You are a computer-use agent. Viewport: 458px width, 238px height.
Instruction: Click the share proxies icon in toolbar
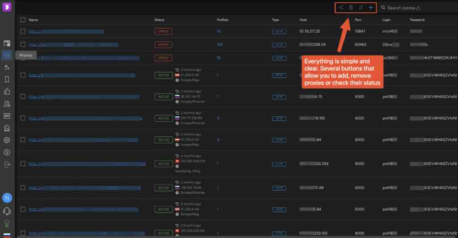pos(341,8)
